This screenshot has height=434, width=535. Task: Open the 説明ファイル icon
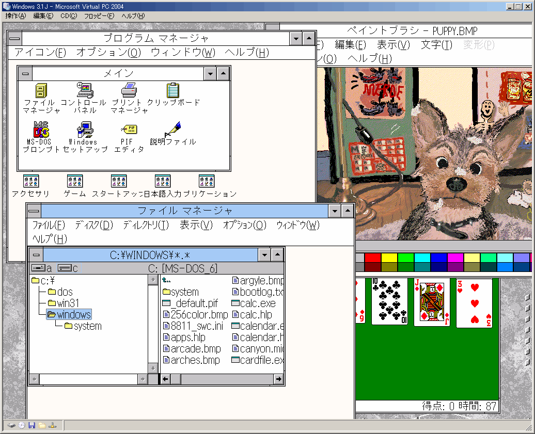click(173, 130)
